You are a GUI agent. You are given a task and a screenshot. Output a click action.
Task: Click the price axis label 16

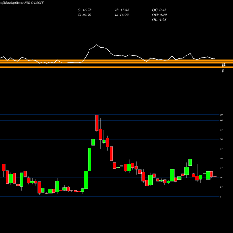[221, 178]
